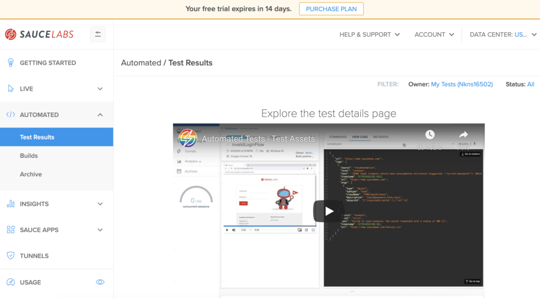Click the Explore the test details page heading
The image size is (540, 298).
pyautogui.click(x=329, y=113)
